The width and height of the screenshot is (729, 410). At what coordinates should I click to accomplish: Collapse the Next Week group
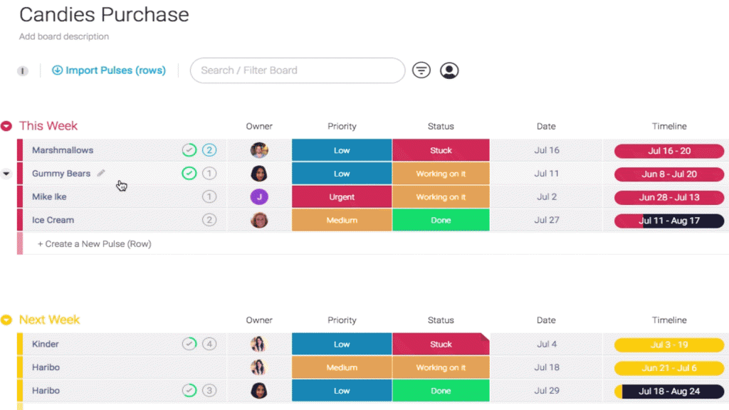(6, 320)
